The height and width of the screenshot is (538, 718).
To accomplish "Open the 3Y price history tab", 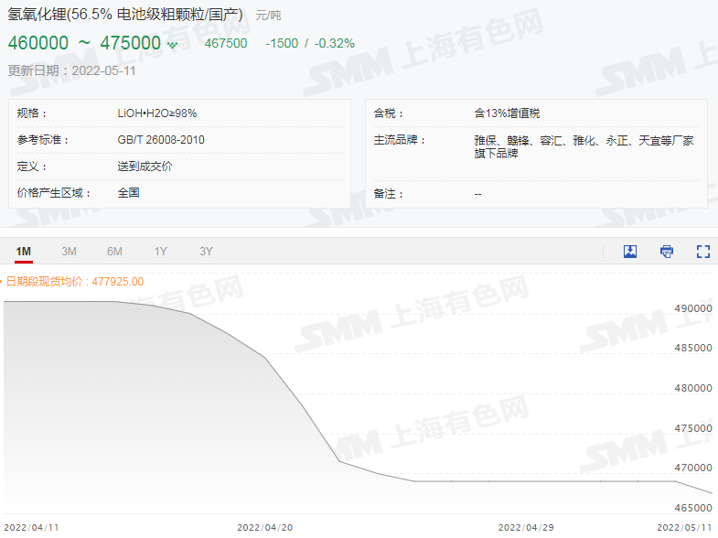I will [x=207, y=252].
